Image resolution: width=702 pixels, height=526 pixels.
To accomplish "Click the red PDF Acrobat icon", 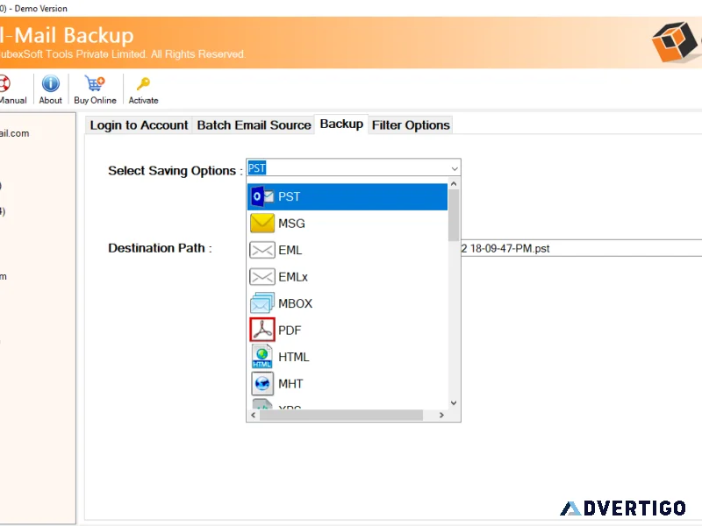I will click(262, 330).
